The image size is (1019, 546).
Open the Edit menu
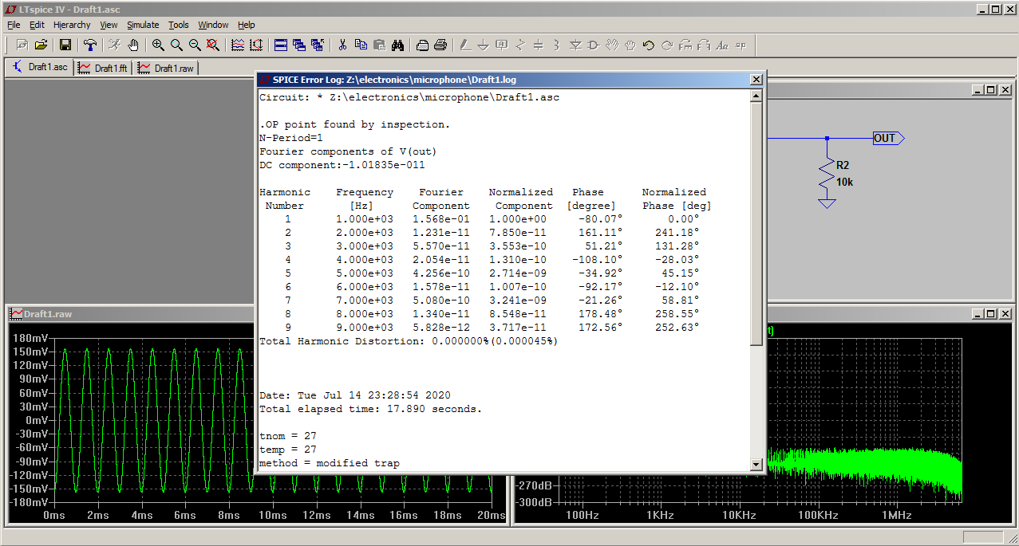click(37, 25)
